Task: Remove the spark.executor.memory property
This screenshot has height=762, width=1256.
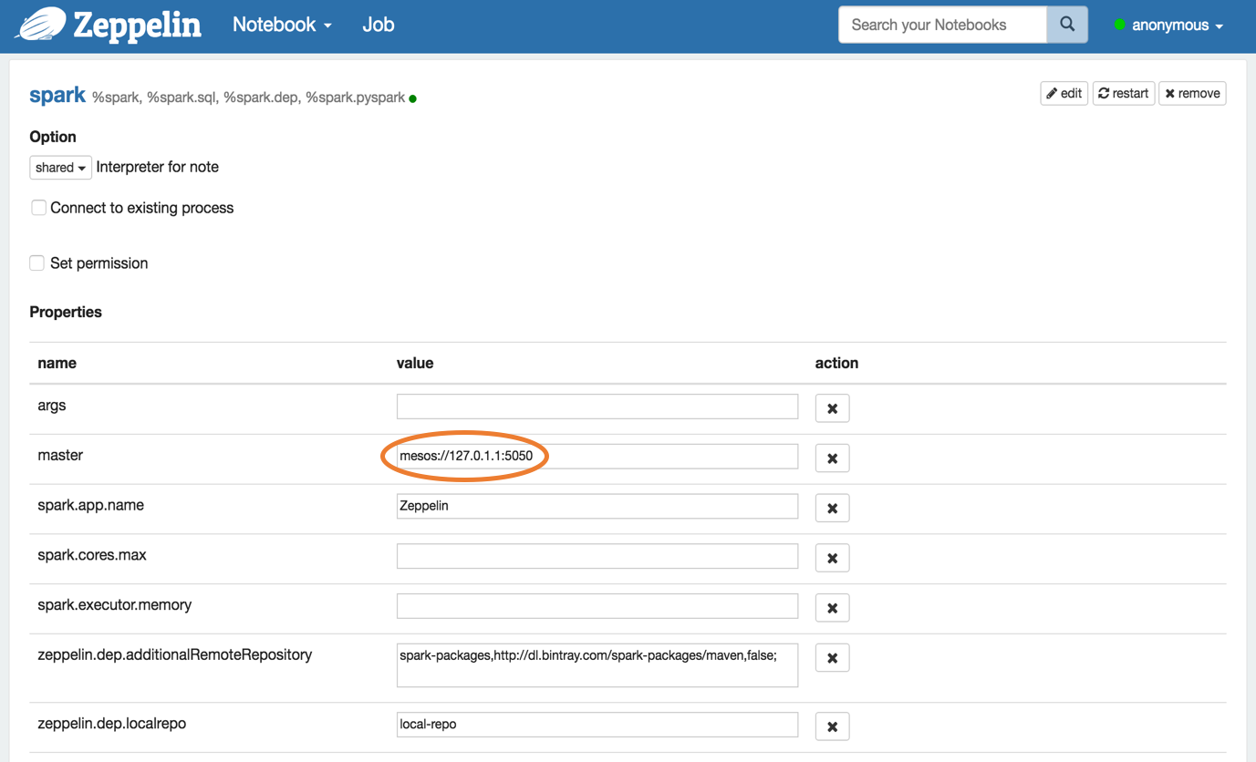Action: [832, 608]
